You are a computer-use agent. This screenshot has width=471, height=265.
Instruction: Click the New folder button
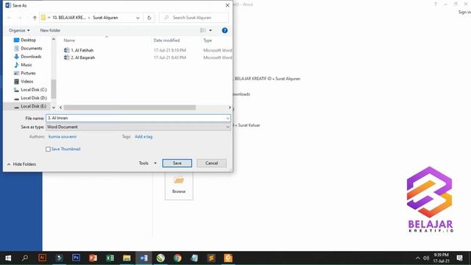click(50, 30)
